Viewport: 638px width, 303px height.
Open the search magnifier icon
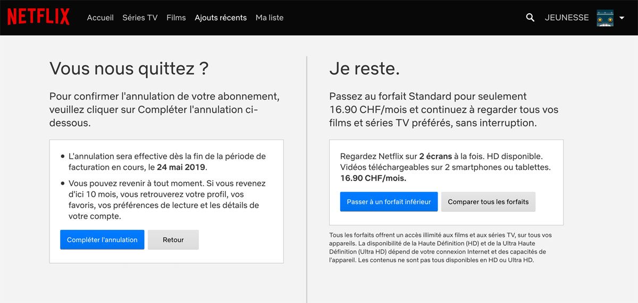coord(530,18)
